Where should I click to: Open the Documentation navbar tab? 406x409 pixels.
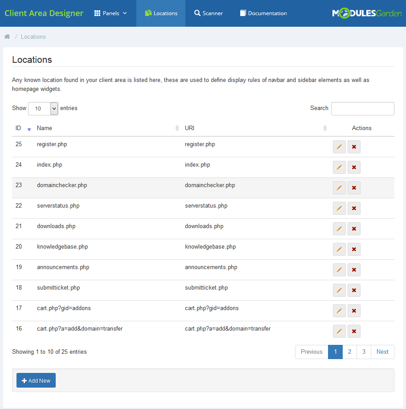click(263, 13)
